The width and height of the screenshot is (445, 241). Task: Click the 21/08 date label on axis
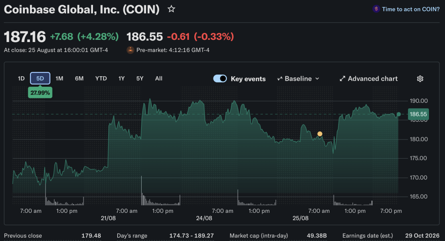tap(108, 218)
